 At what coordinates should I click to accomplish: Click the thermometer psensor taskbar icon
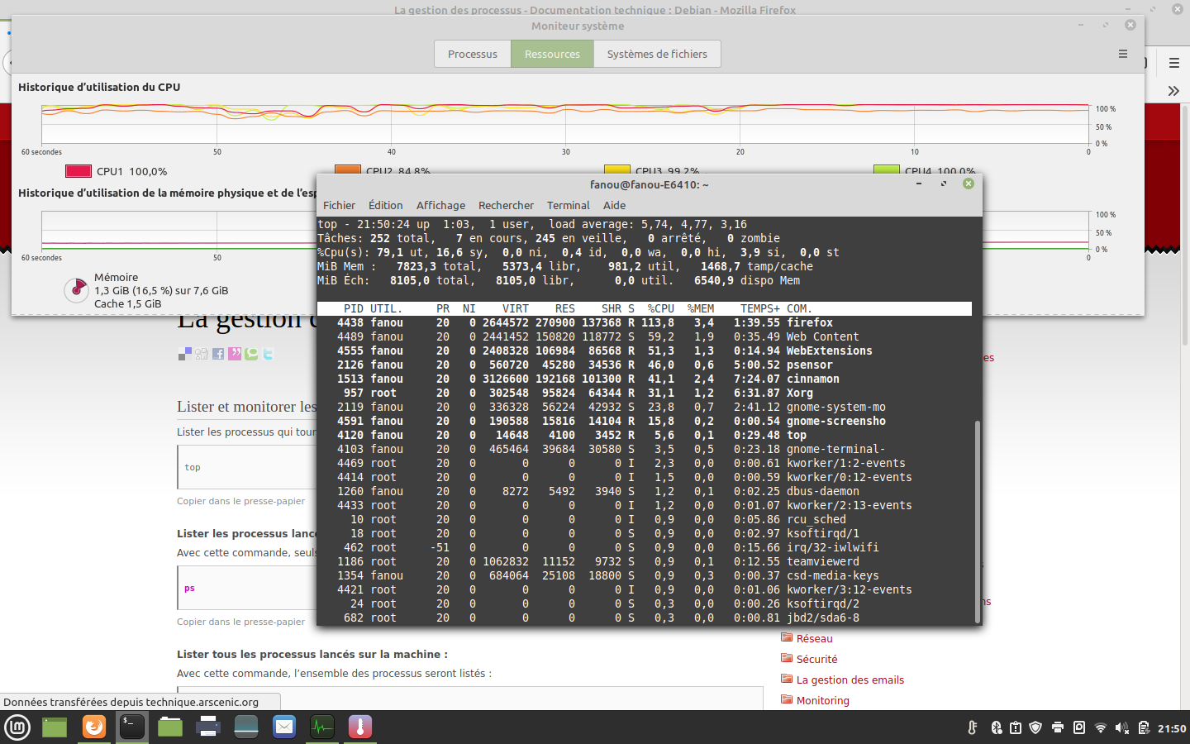[360, 727]
